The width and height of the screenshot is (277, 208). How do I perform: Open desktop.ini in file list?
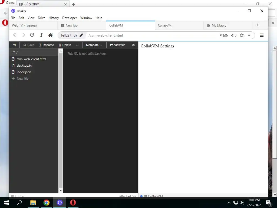[x=24, y=66]
